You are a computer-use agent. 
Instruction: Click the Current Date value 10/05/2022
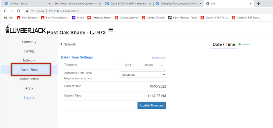[x=158, y=86]
